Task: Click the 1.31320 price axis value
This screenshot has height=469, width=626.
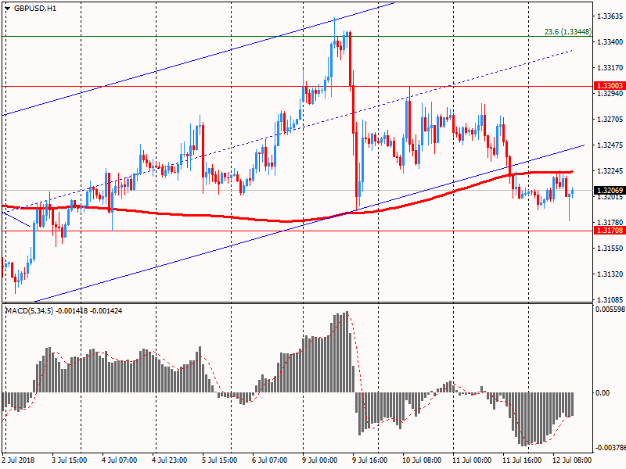Action: pos(610,274)
